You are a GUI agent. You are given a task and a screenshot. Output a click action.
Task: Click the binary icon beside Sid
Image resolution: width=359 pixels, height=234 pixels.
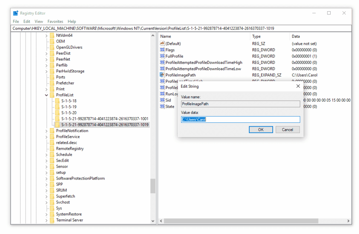click(x=162, y=100)
